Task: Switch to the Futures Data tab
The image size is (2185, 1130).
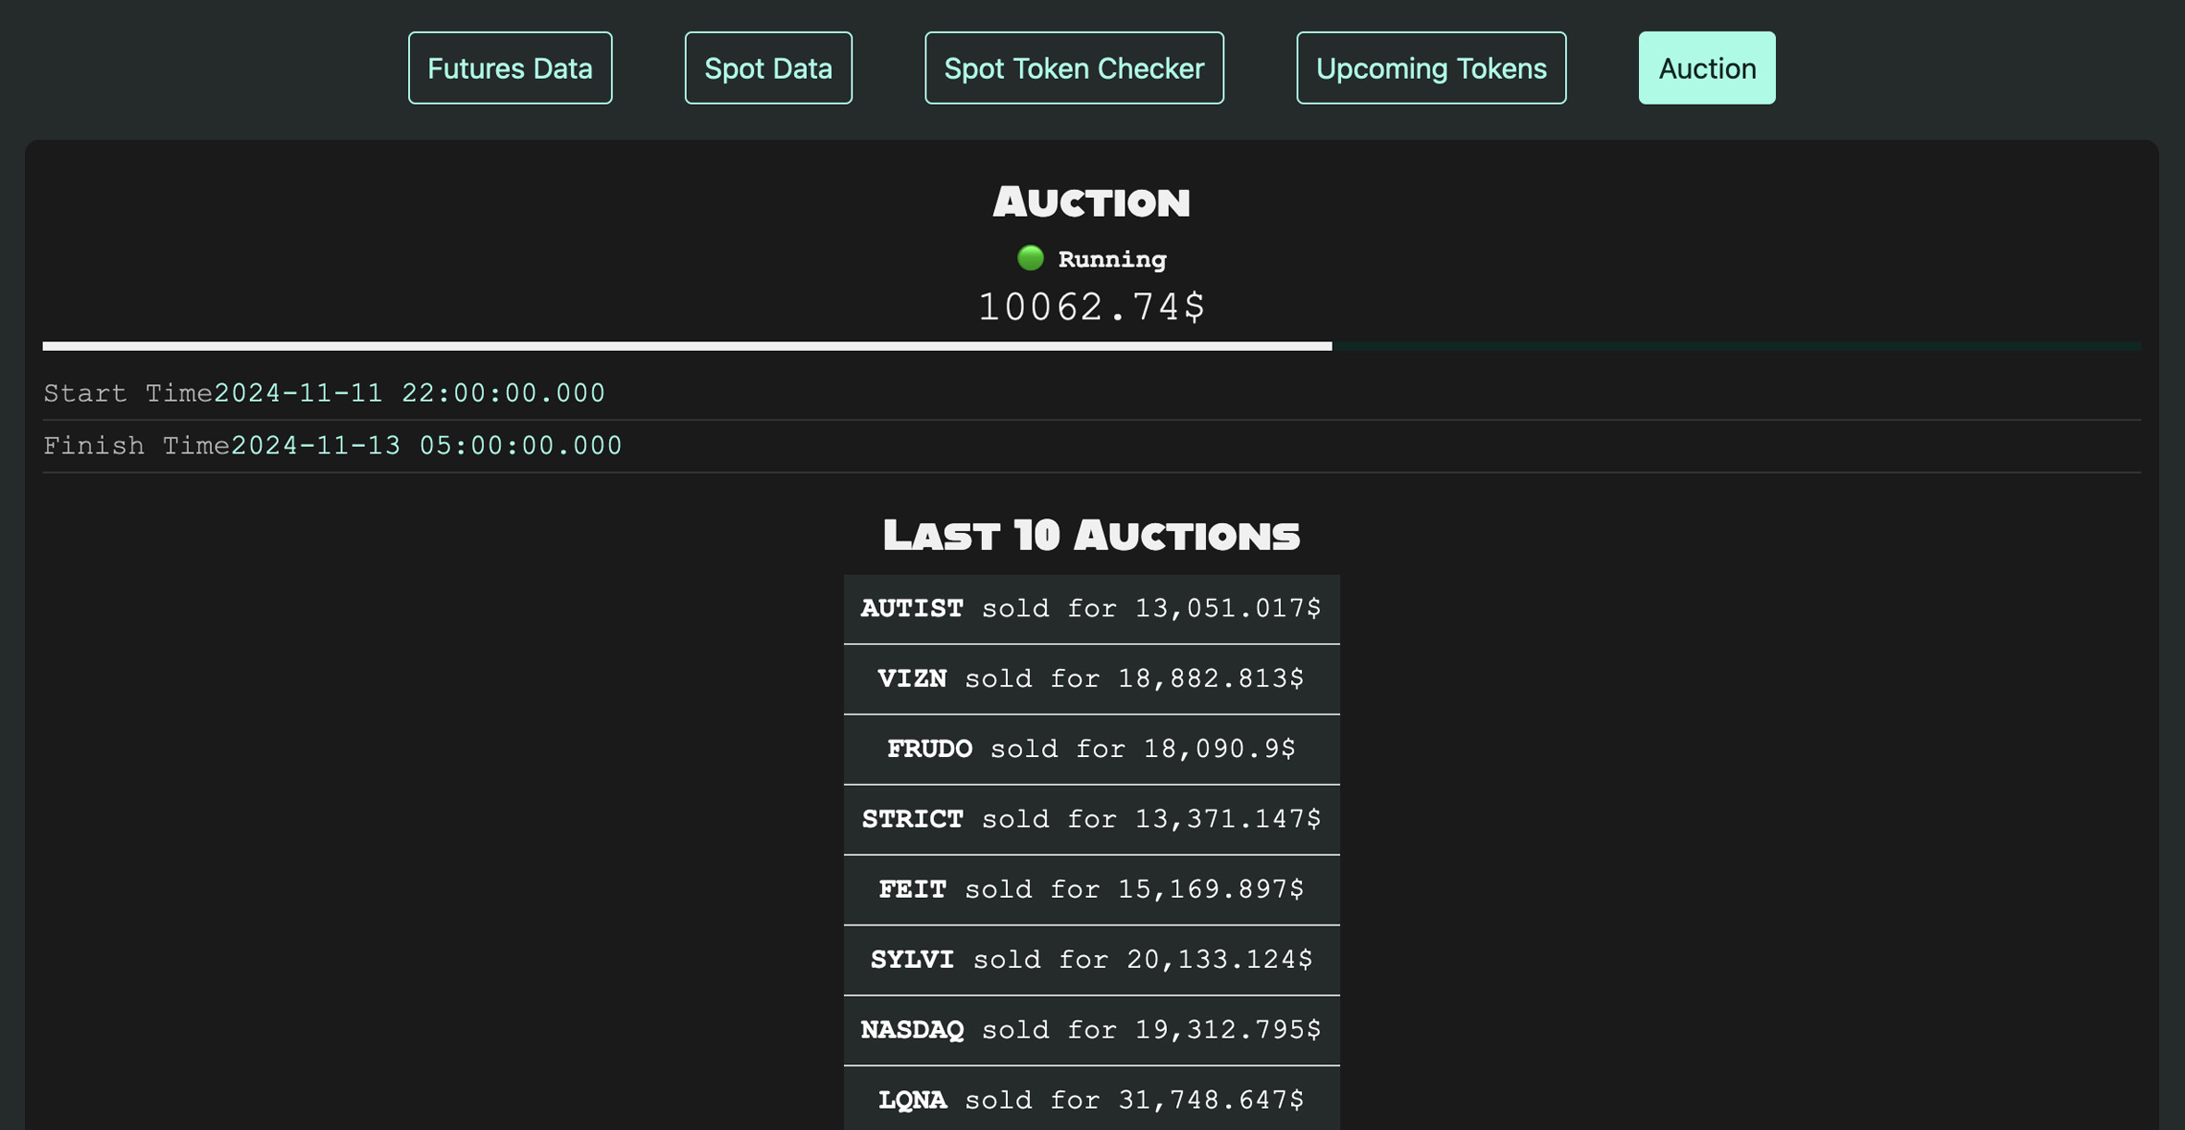Action: coord(510,67)
